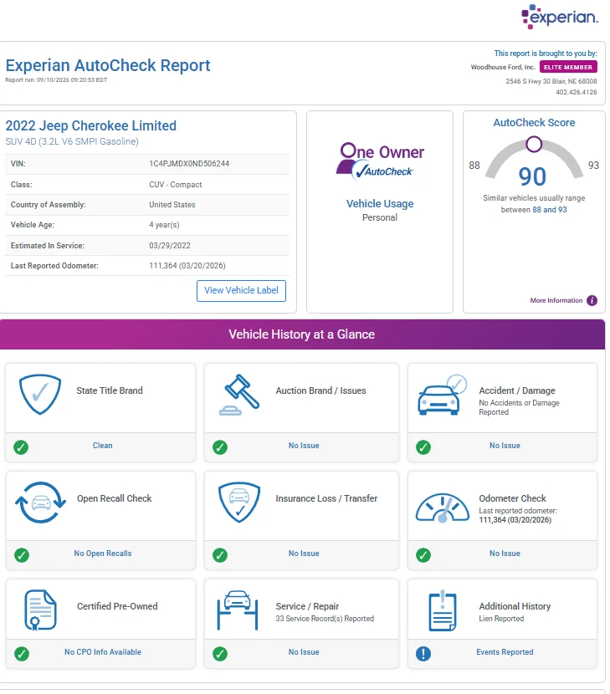Click green checkmark in Auction Brand card
Image resolution: width=610 pixels, height=694 pixels.
[x=220, y=447]
